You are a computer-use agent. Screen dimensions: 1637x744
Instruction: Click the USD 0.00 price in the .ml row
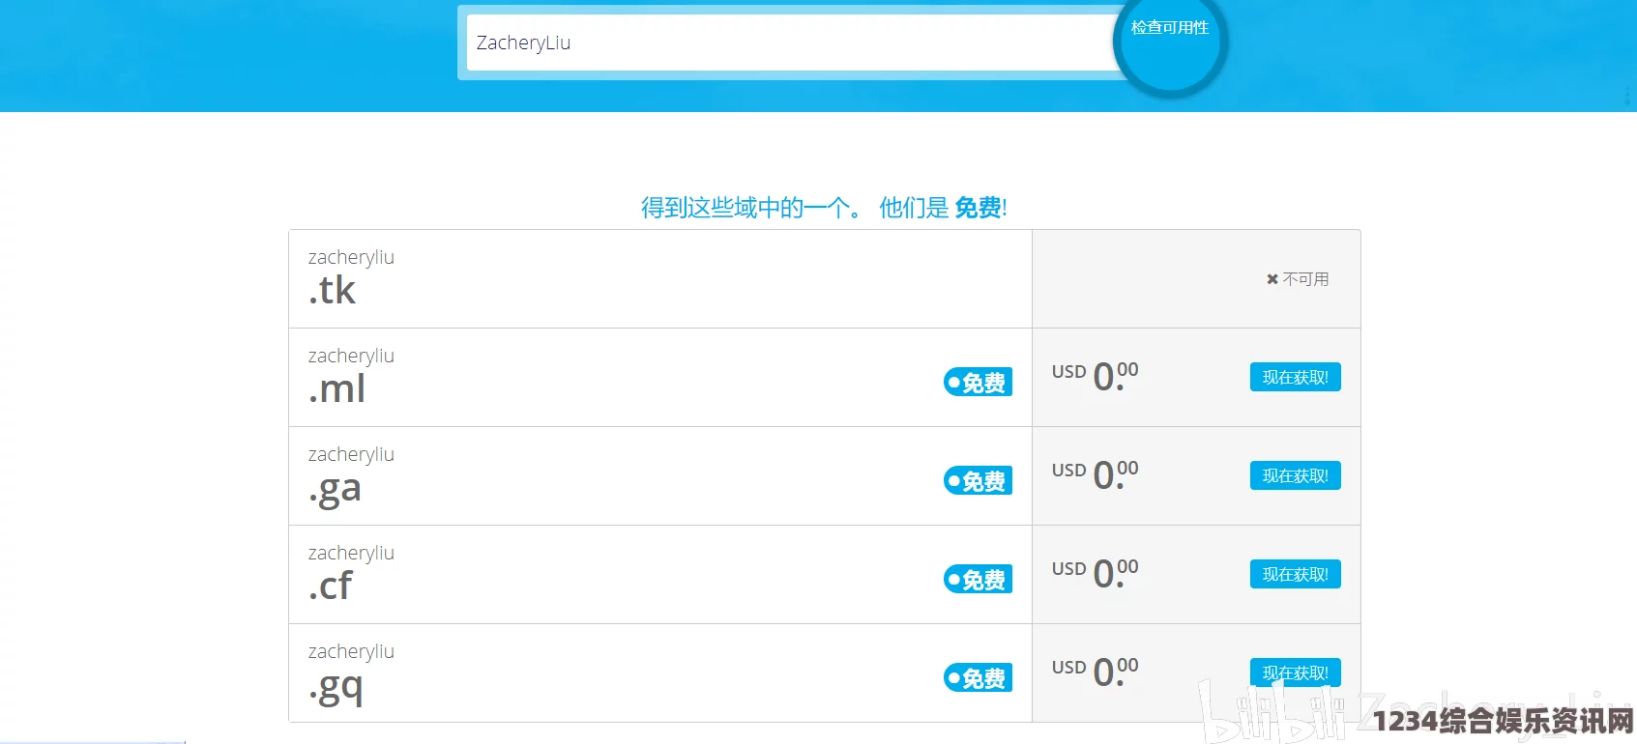click(1096, 375)
